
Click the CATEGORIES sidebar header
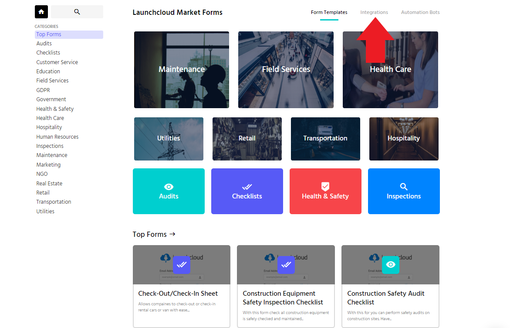[47, 26]
